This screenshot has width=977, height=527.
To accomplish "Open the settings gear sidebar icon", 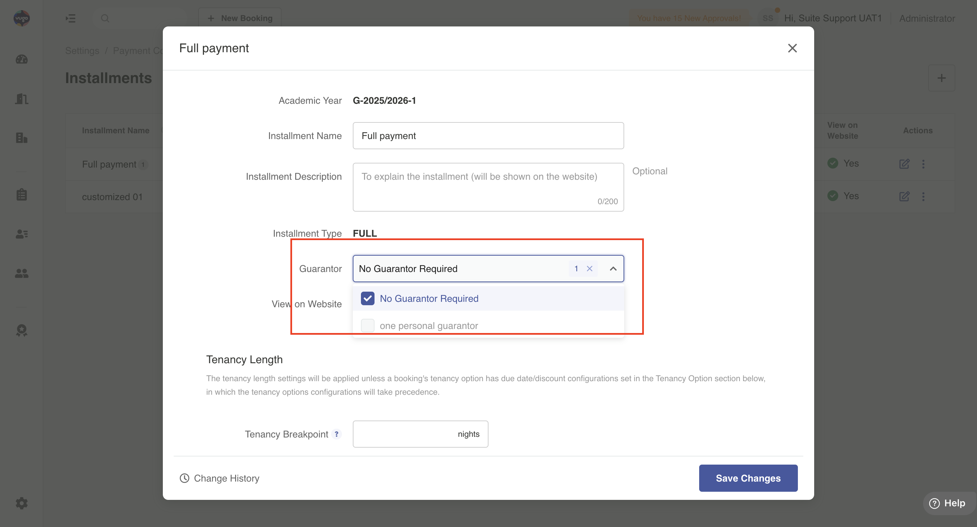I will click(x=22, y=503).
